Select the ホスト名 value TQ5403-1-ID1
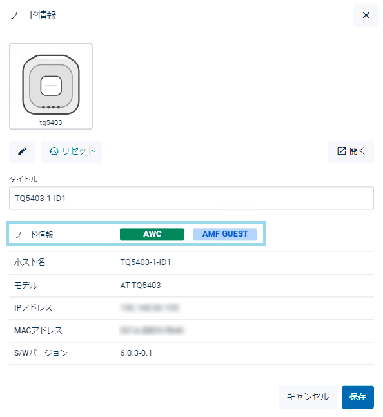The width and height of the screenshot is (383, 417). tap(146, 262)
